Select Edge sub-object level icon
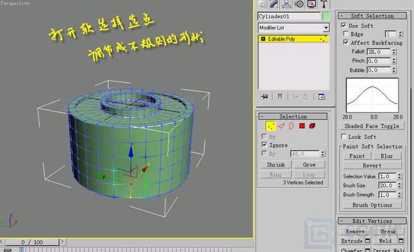 tap(281, 126)
